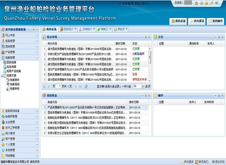The image size is (226, 165).
Task: Click the 我的邮件 button in the top banner
Action: click(216, 21)
